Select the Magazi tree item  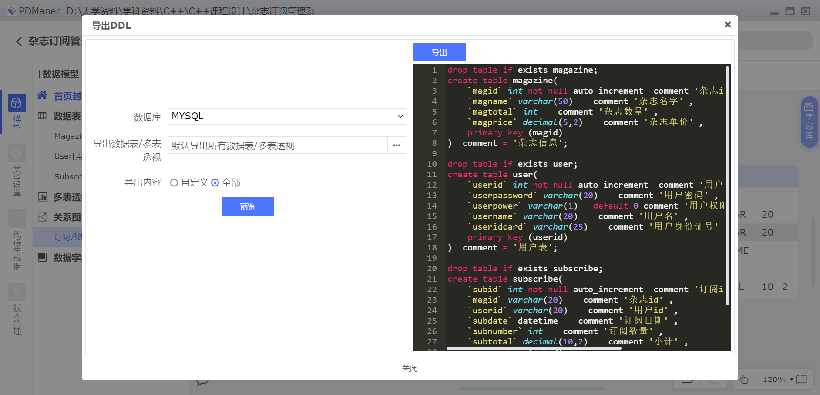67,136
